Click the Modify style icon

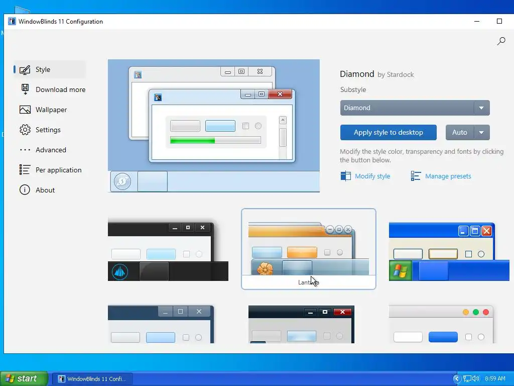[345, 176]
